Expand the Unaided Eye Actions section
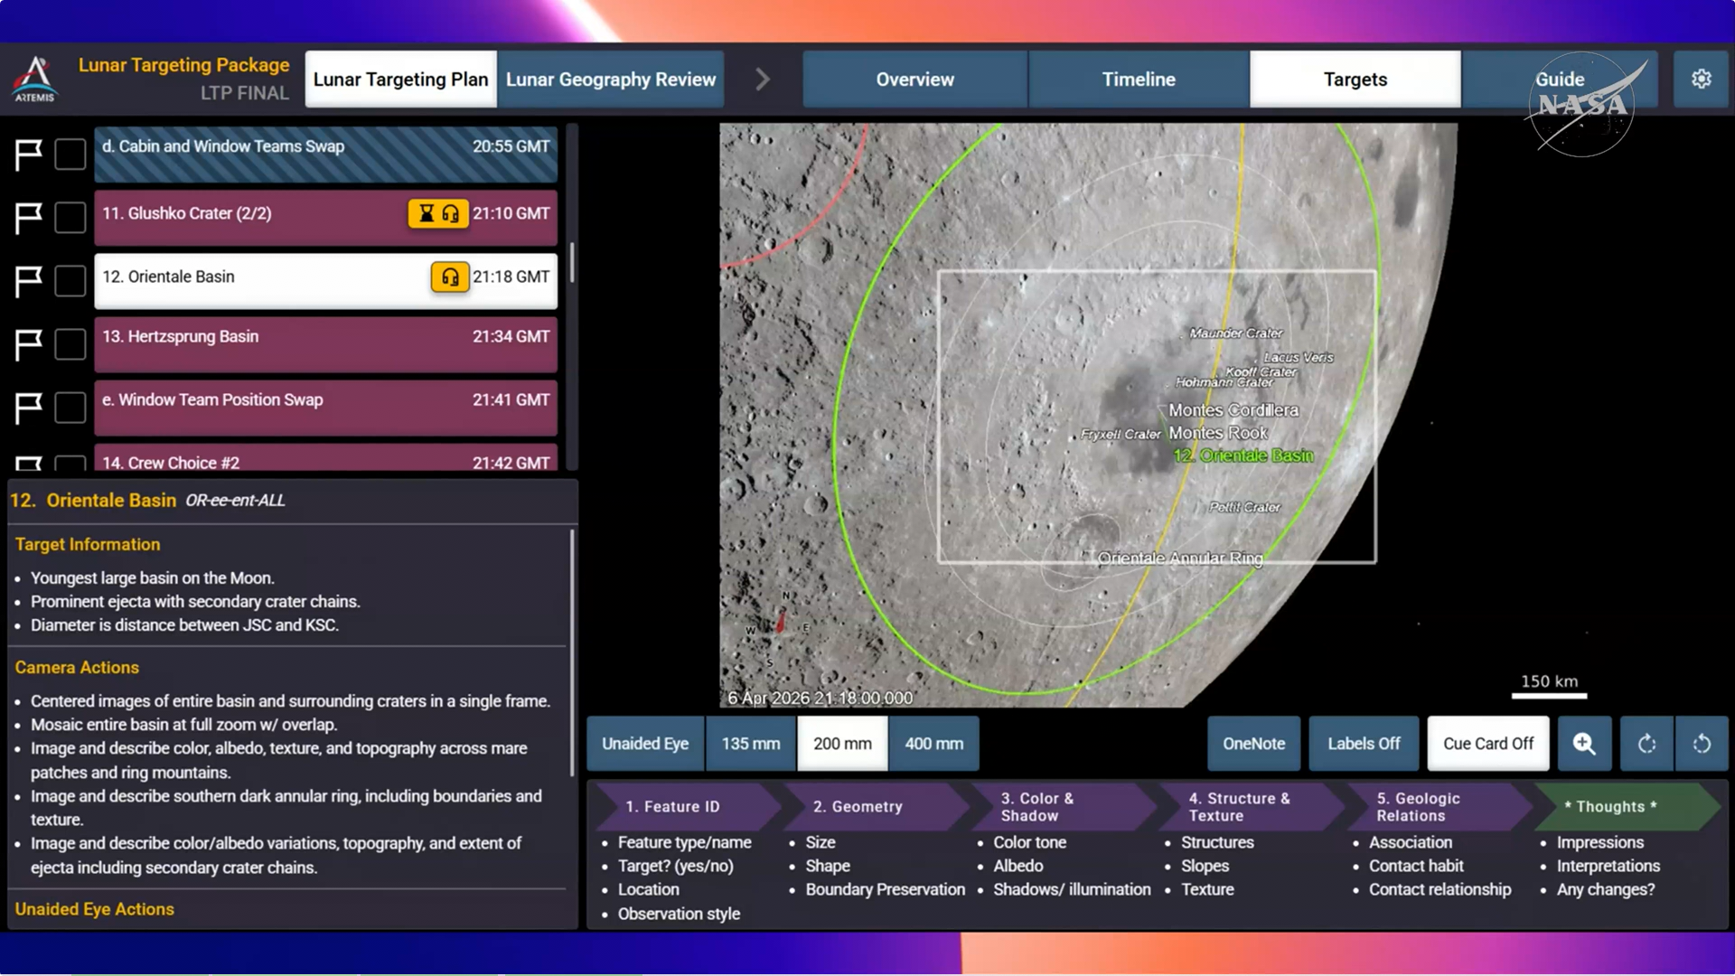 coord(94,909)
